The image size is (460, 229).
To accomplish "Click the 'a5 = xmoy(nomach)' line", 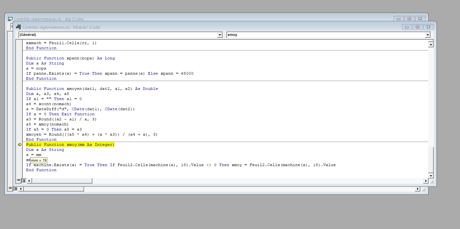I will pyautogui.click(x=47, y=124).
